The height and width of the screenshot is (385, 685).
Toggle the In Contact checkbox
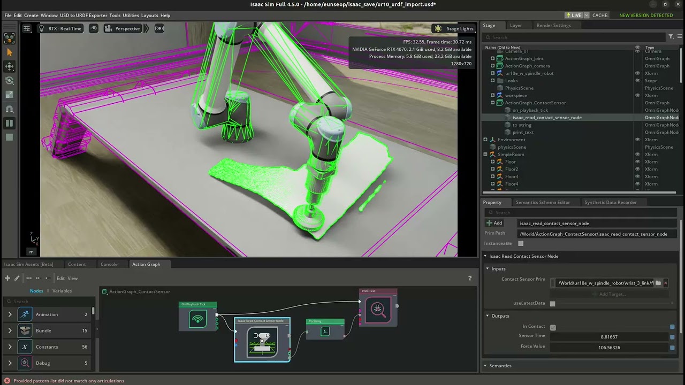(553, 327)
